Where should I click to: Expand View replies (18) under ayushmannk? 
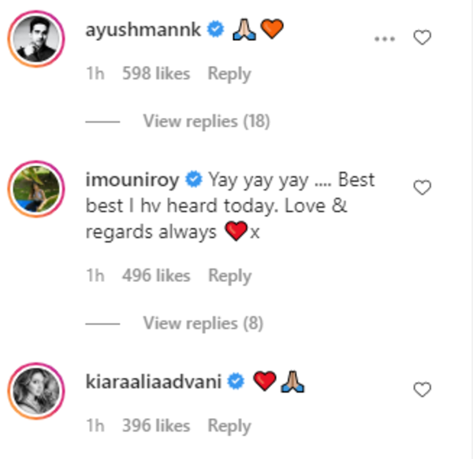pyautogui.click(x=207, y=121)
